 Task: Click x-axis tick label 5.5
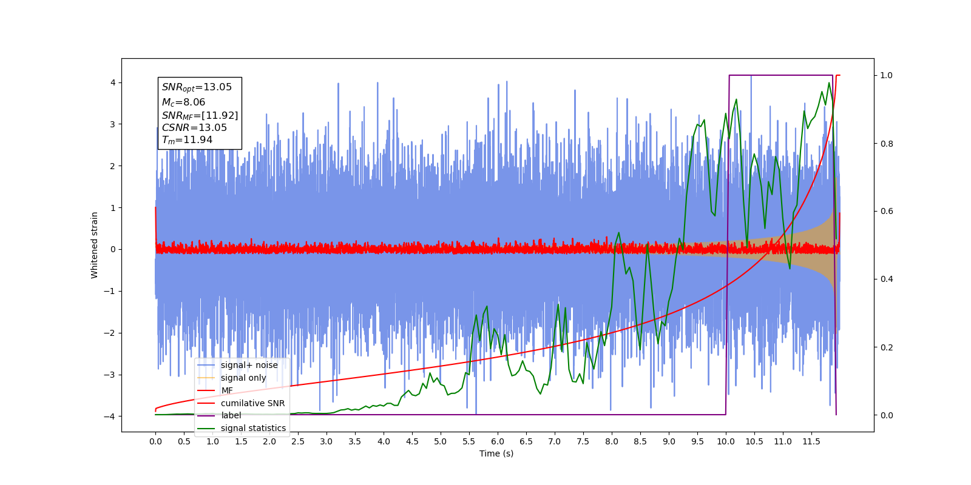(x=469, y=441)
